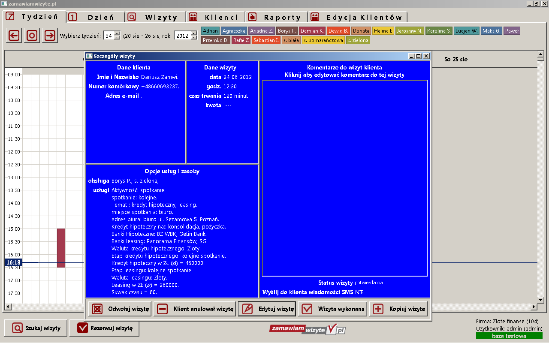Click Odwołaj wizytę button
549x343 pixels.
tap(120, 309)
